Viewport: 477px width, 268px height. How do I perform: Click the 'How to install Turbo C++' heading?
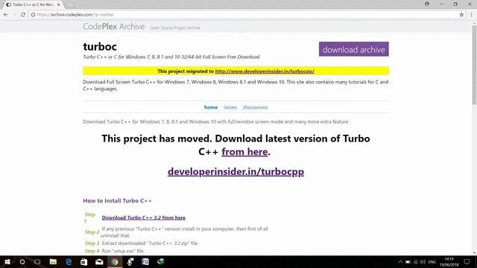(117, 200)
